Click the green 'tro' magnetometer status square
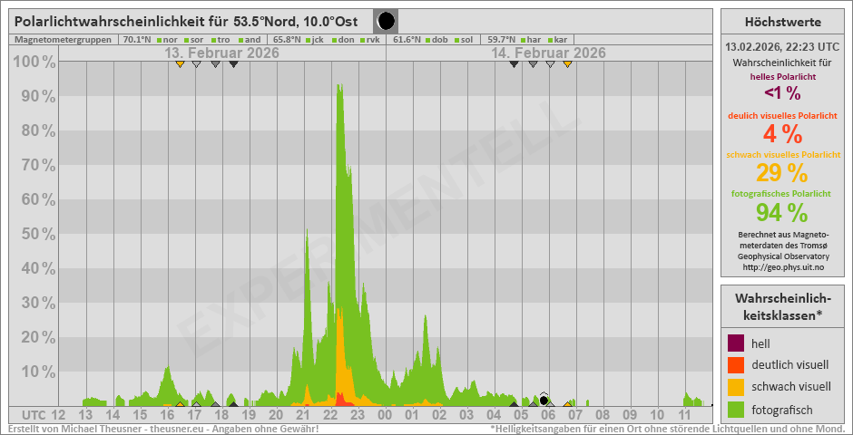853x435 pixels. (x=213, y=40)
